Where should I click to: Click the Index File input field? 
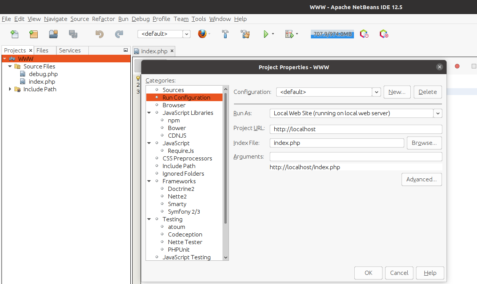tap(337, 143)
